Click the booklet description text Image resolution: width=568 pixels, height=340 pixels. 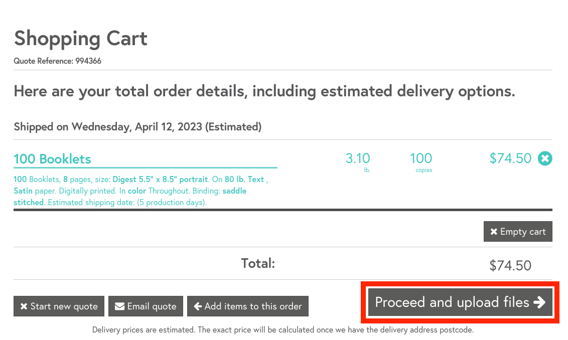pyautogui.click(x=135, y=191)
